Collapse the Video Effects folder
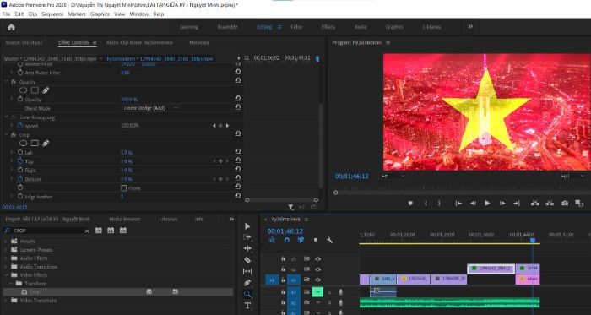 pos(6,275)
